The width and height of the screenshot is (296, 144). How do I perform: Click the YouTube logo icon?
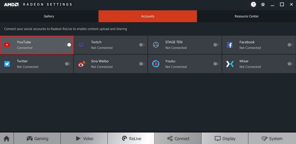click(x=7, y=45)
